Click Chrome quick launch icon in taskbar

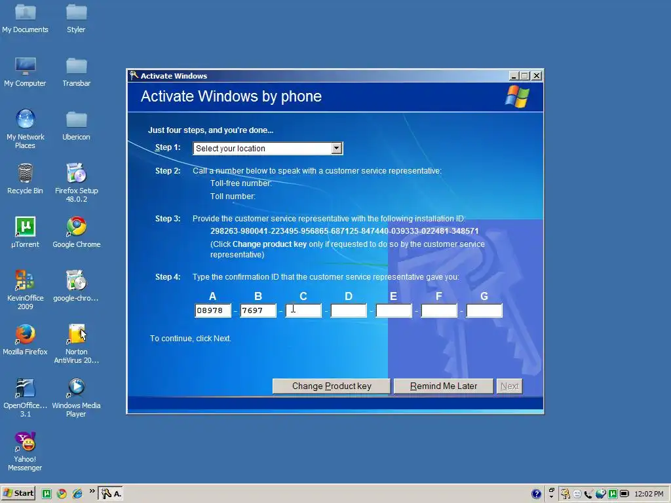pos(62,494)
